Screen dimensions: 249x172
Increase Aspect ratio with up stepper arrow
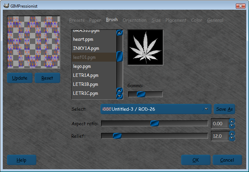click(x=232, y=121)
